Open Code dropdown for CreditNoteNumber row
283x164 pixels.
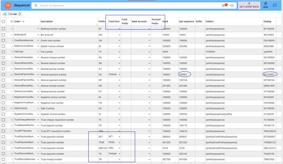coord(38,41)
